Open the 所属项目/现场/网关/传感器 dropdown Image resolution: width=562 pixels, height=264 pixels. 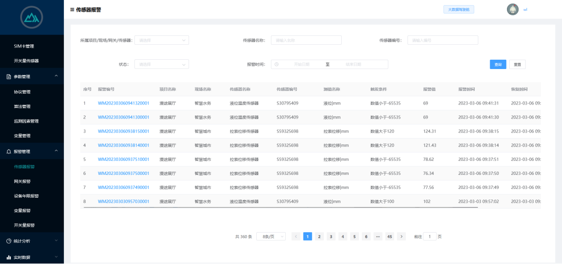coord(162,40)
